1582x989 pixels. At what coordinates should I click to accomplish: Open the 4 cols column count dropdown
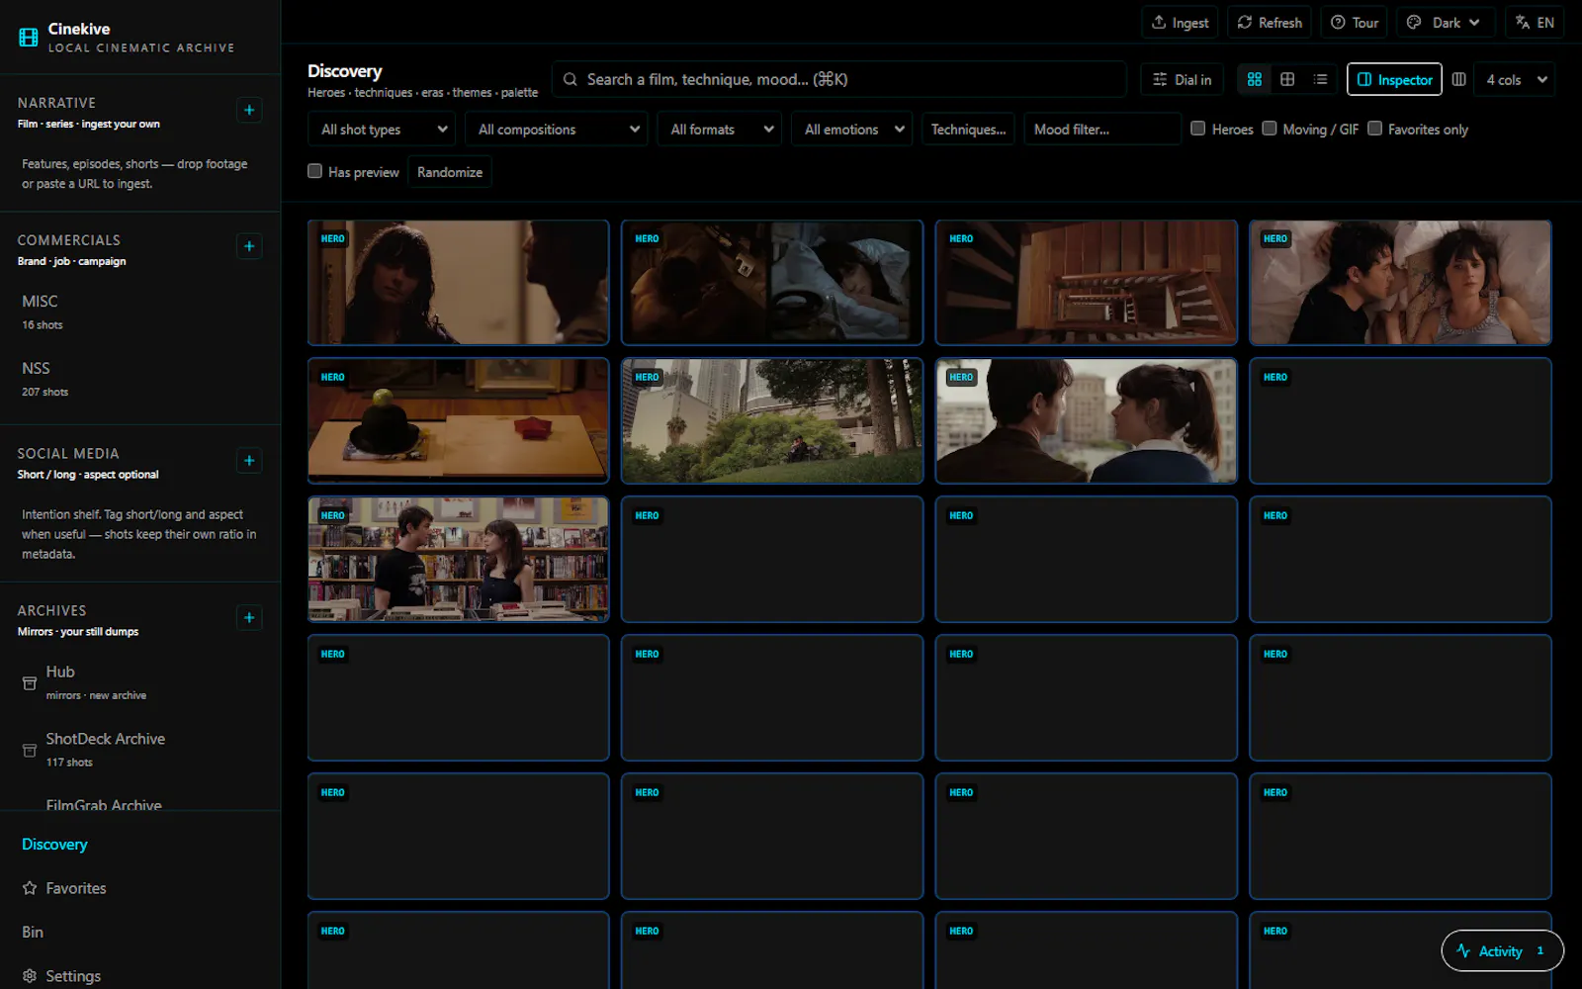(x=1514, y=79)
